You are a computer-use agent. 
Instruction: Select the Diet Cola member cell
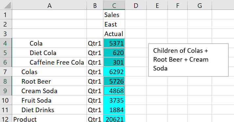tap(49, 53)
